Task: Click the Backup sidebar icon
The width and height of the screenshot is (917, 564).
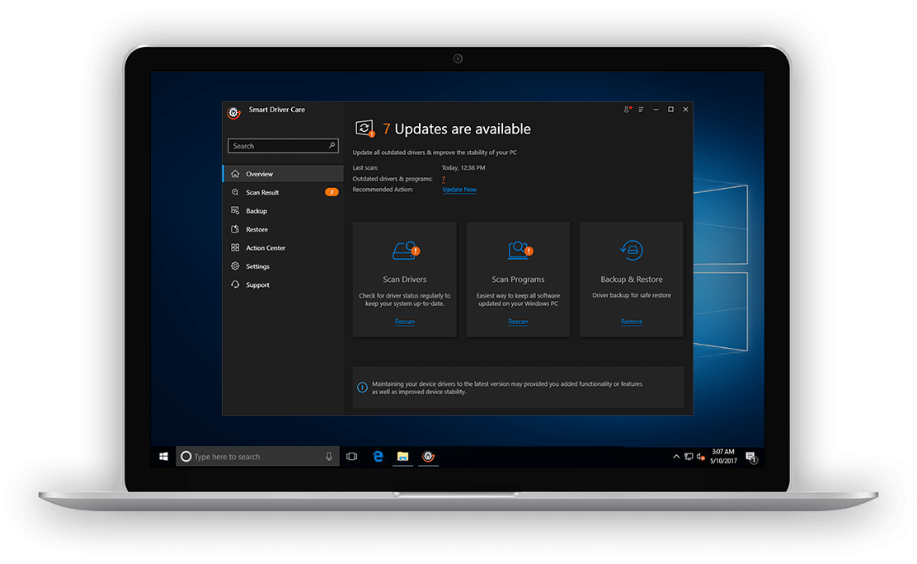Action: [x=235, y=210]
